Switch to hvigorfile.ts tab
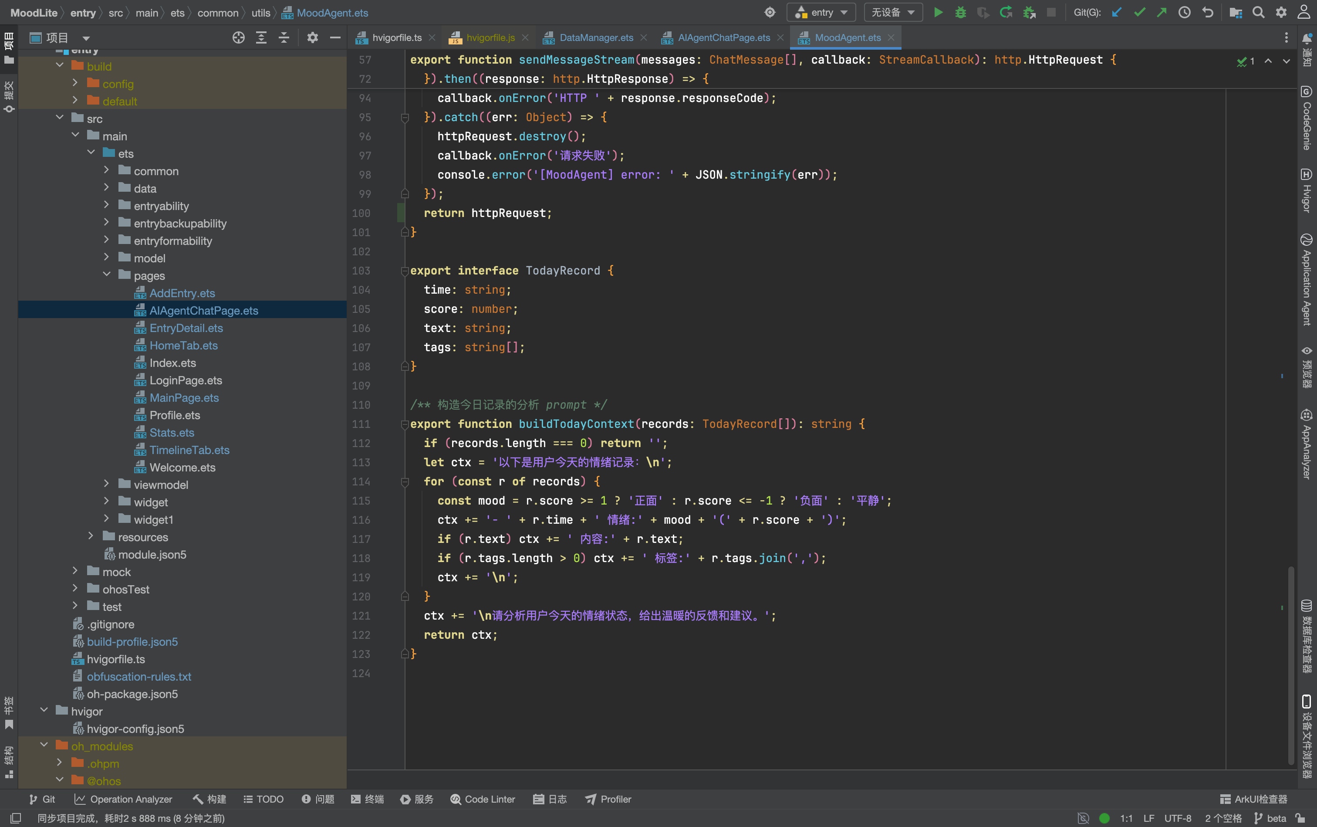This screenshot has width=1317, height=827. coord(396,38)
